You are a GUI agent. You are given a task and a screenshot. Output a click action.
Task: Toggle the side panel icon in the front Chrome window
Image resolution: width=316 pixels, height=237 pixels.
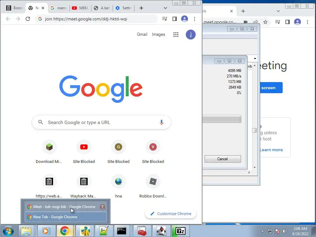coord(175,19)
